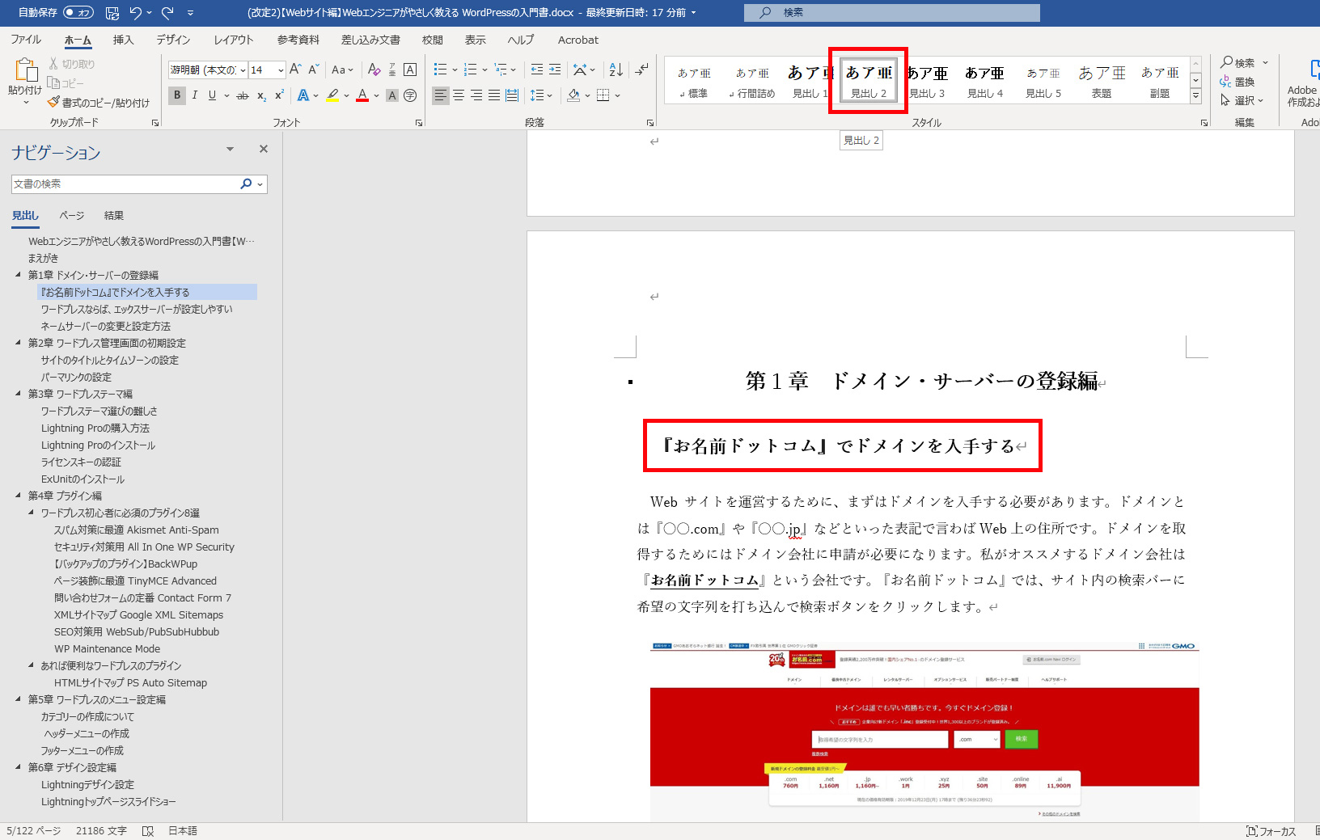Toggle subscript formatting
This screenshot has width=1320, height=840.
261,95
